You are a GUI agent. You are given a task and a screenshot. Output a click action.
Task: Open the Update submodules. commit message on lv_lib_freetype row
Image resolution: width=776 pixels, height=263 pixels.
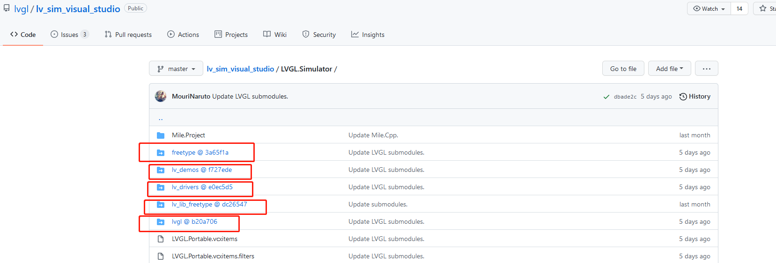pos(378,204)
